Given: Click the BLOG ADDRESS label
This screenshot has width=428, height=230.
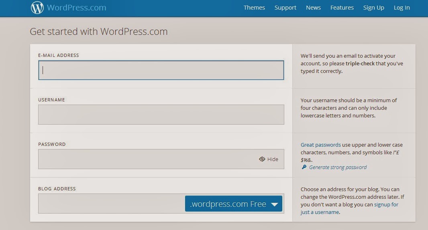Looking at the screenshot, I should [57, 189].
